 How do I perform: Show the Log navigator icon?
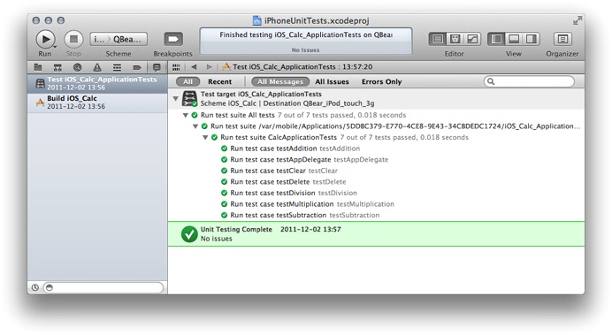pos(157,67)
